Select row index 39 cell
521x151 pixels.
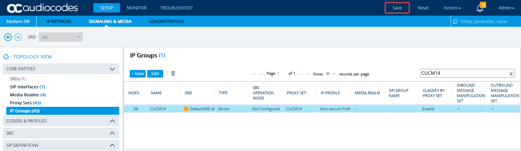coord(136,109)
